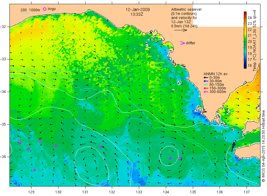Click the -36 latitude axis label

pos(3,157)
